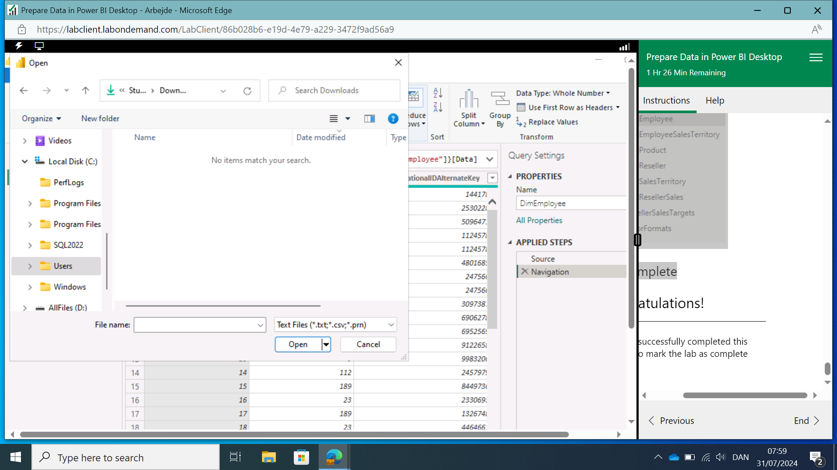Sort files by Date modified header
The width and height of the screenshot is (837, 470).
click(x=321, y=138)
